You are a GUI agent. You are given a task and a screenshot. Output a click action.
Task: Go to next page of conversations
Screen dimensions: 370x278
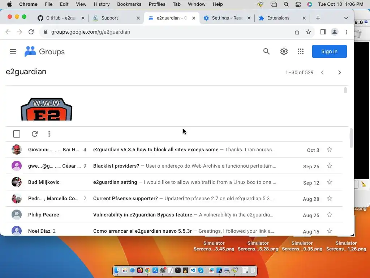pyautogui.click(x=340, y=72)
